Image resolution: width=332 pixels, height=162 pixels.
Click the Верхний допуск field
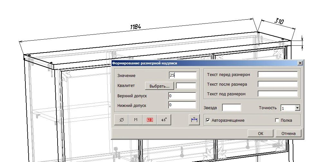coord(182,96)
